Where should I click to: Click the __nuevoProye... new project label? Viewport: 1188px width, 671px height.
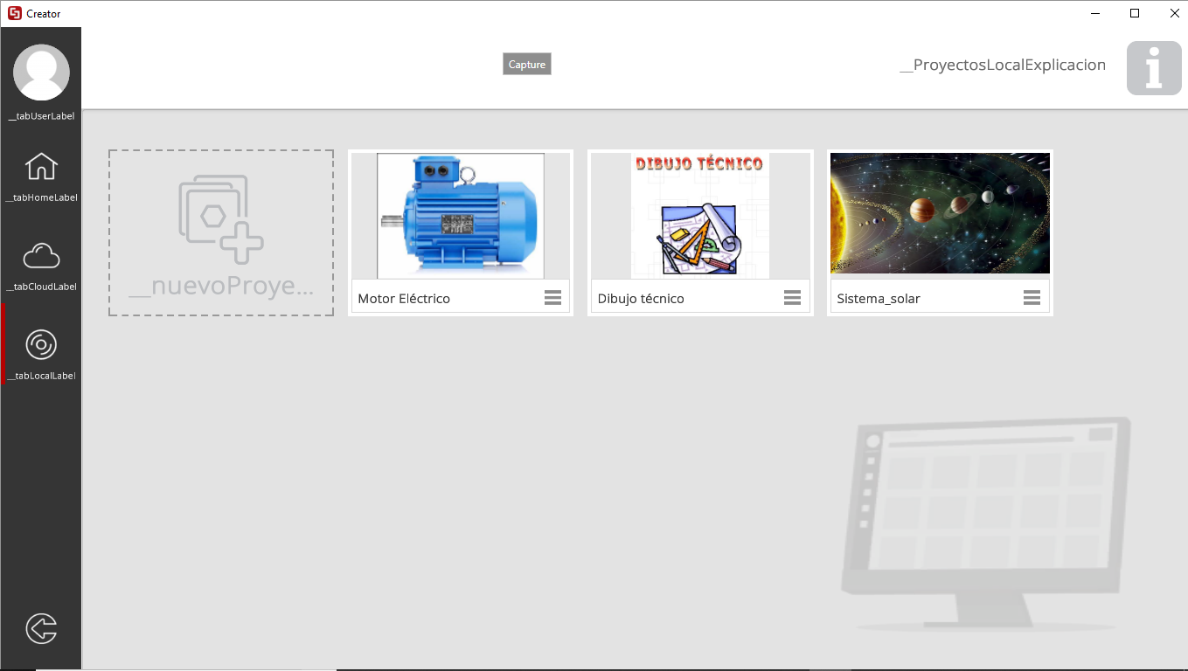[221, 287]
